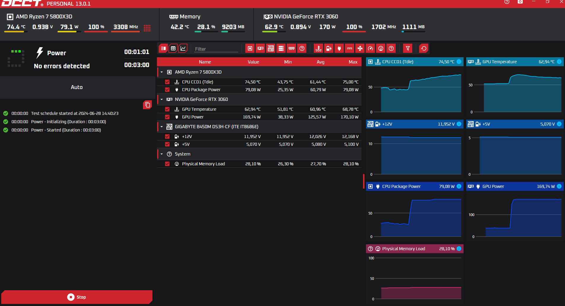The image size is (565, 306).
Task: Switch to the table view mode
Action: [x=173, y=48]
